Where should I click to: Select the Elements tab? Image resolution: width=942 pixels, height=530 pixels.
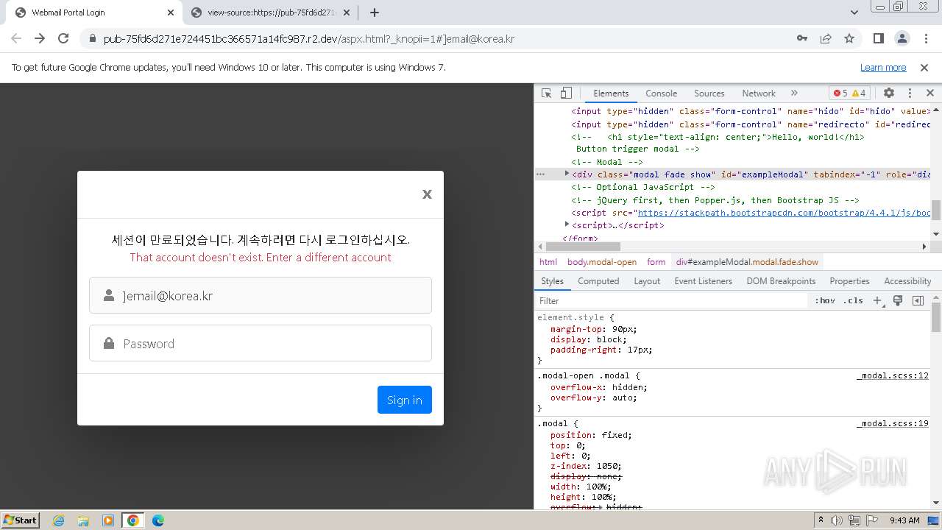pos(611,93)
